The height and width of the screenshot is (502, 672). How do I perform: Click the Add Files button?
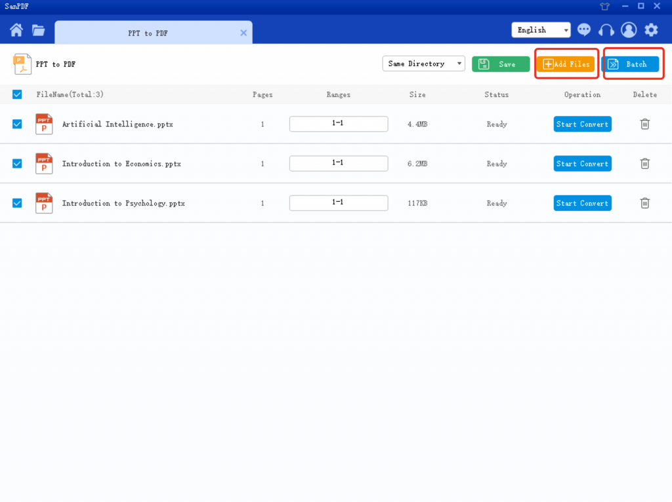click(566, 64)
